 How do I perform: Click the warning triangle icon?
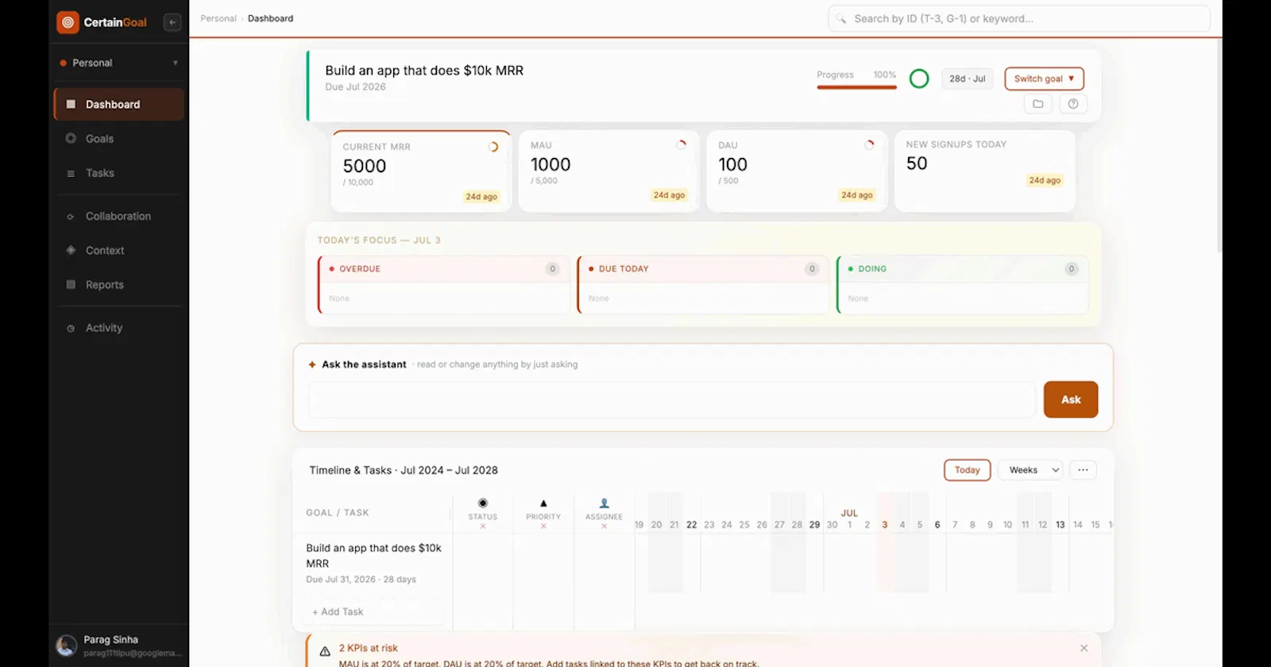pos(325,652)
